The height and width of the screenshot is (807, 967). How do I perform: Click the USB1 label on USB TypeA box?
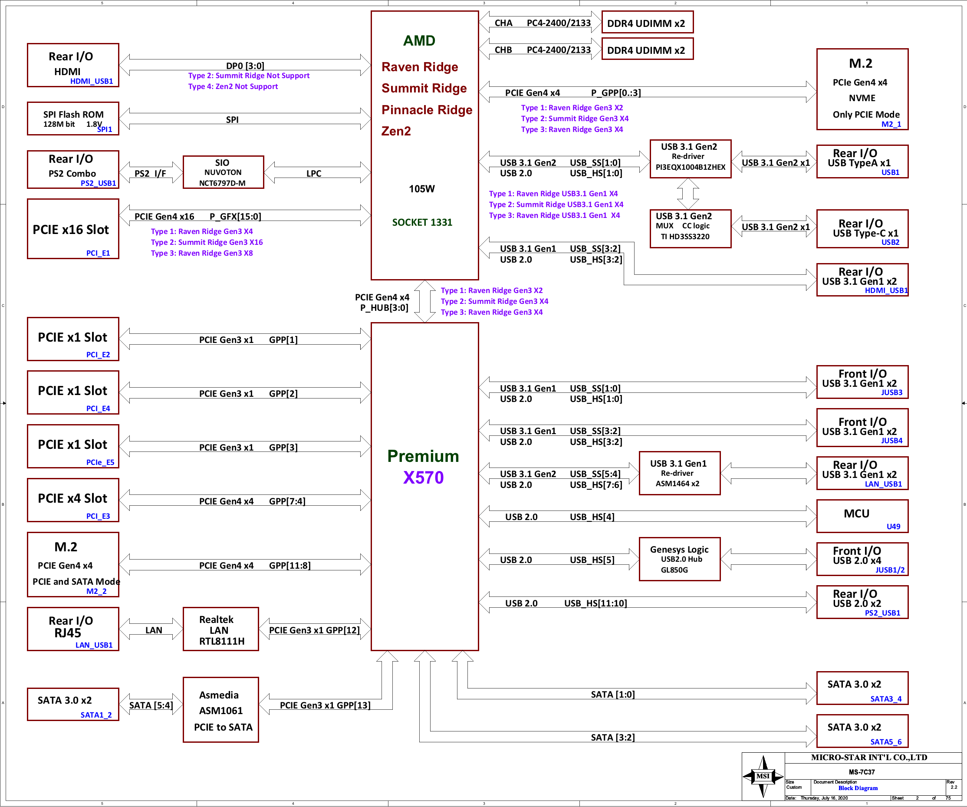pyautogui.click(x=891, y=172)
